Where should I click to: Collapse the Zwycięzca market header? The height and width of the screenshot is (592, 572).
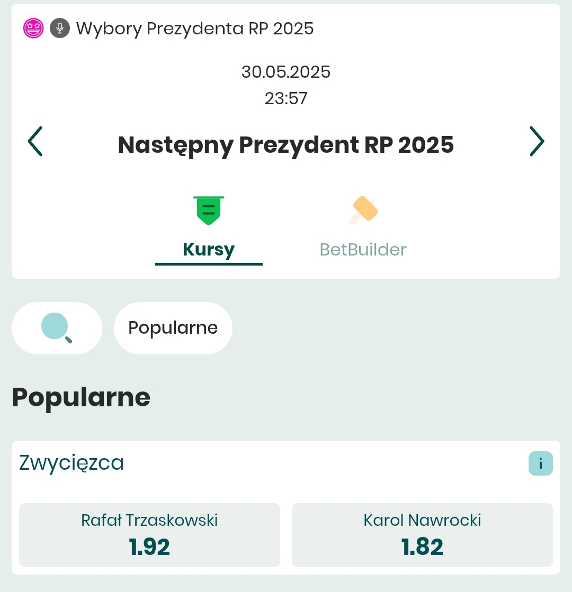point(71,463)
